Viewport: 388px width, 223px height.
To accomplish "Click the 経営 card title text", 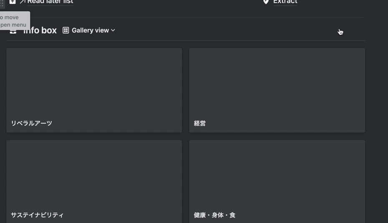I will tap(200, 123).
